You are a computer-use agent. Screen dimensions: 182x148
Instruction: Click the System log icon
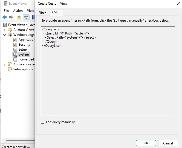coord(15,54)
